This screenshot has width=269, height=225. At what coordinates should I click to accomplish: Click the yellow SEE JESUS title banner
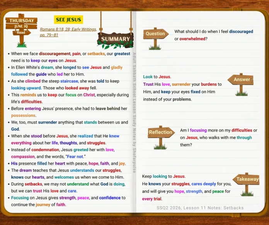coord(68,20)
